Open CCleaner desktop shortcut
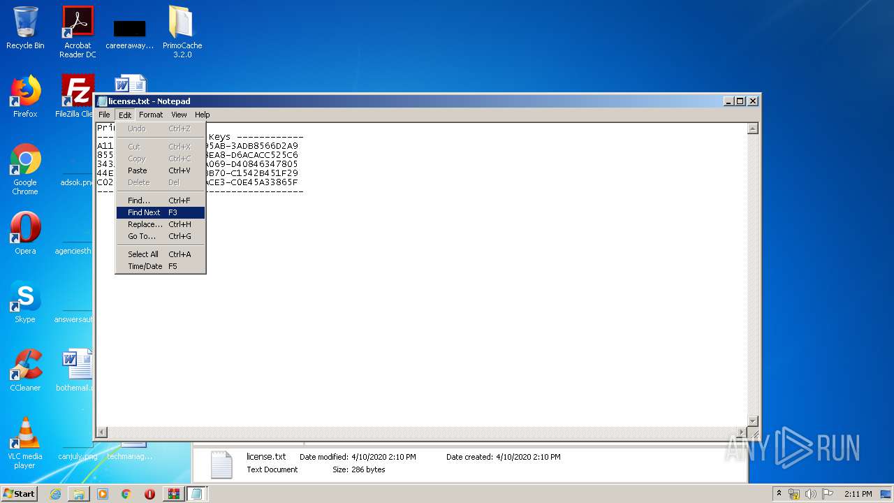894x503 pixels. coord(25,370)
